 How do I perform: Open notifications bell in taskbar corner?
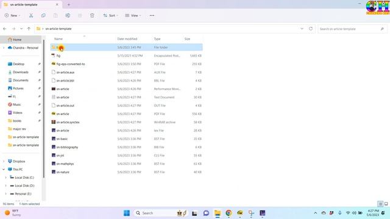pos(383,213)
